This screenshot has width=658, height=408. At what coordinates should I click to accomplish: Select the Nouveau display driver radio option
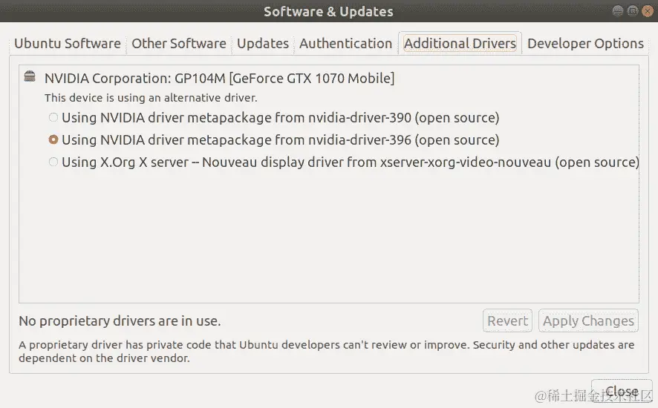(53, 162)
